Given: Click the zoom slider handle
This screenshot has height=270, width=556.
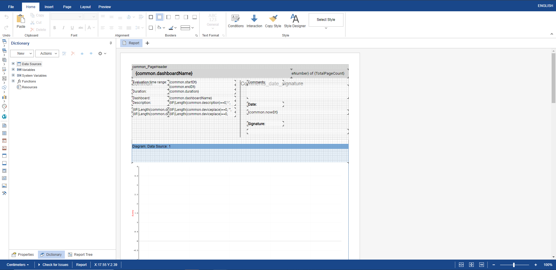Looking at the screenshot, I should [x=514, y=265].
